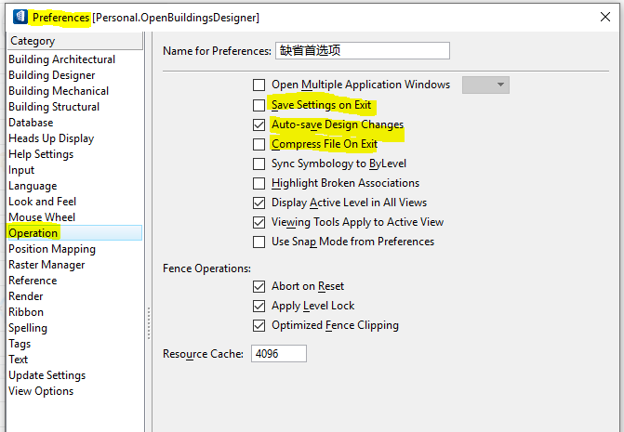Click the Category column header

[74, 41]
